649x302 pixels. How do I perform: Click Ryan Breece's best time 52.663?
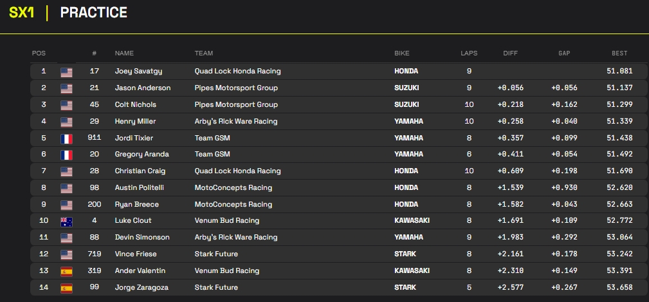[619, 205]
